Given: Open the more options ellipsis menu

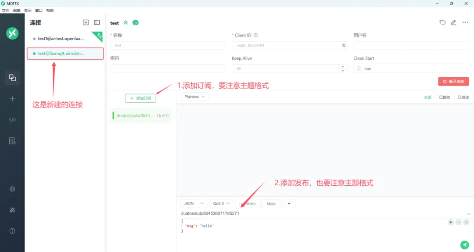Looking at the screenshot, I should coord(465,22).
